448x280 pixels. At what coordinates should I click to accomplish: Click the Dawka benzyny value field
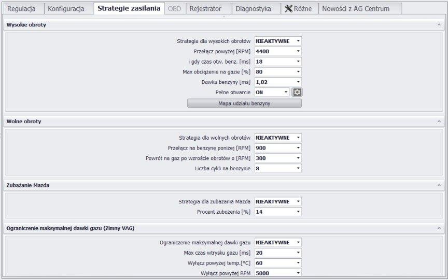pyautogui.click(x=278, y=82)
